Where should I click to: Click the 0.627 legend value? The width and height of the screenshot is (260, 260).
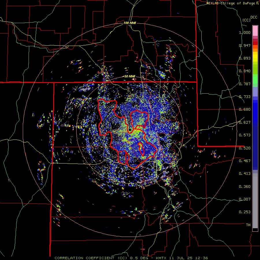245,122
